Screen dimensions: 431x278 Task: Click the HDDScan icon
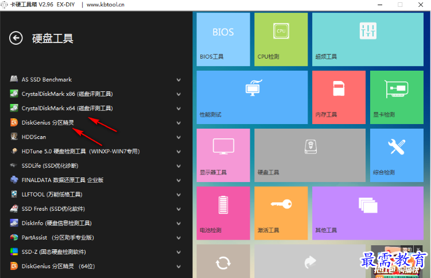(14, 137)
